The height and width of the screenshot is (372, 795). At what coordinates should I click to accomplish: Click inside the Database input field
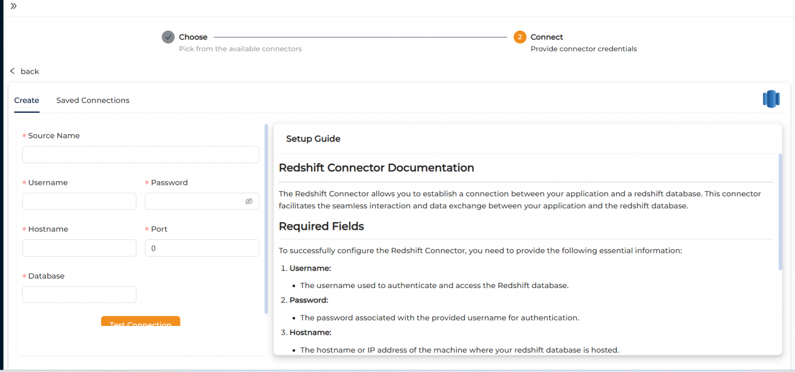(79, 294)
